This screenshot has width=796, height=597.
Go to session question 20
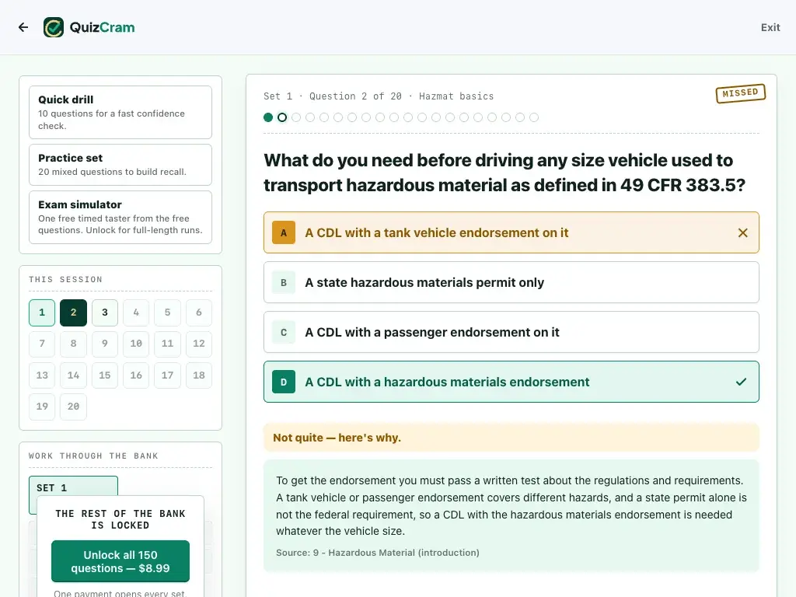74,407
